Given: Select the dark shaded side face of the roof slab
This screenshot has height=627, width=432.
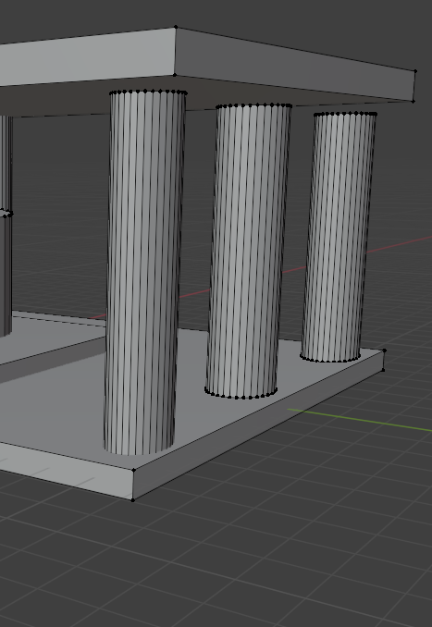Looking at the screenshot, I should (x=294, y=64).
